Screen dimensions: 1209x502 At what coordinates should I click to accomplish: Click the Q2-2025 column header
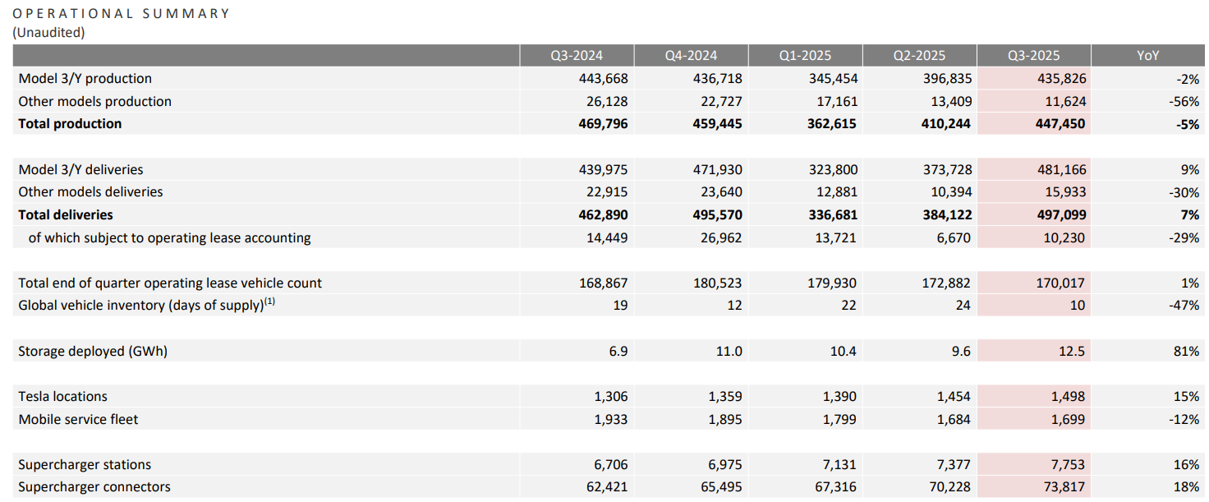click(919, 56)
